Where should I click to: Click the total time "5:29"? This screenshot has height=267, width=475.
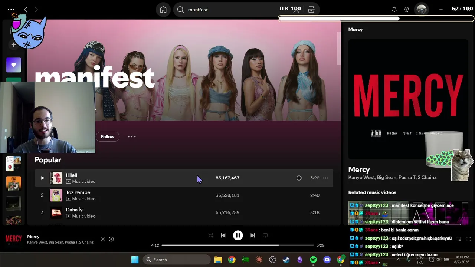tap(320, 245)
